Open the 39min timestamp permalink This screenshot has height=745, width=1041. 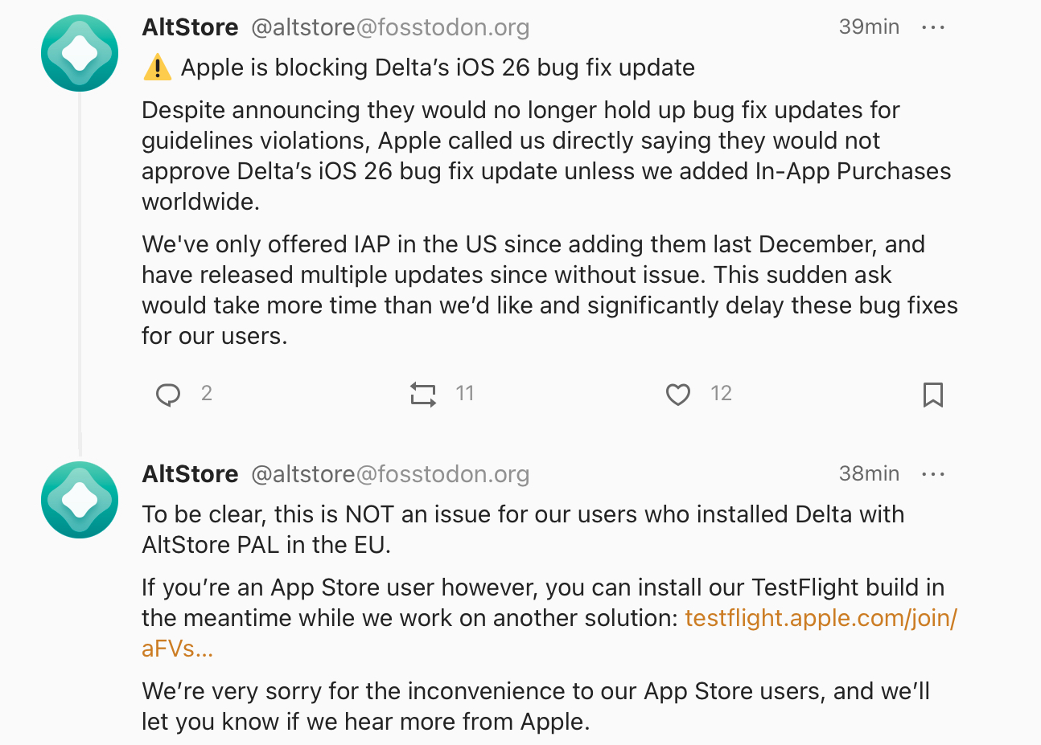click(869, 27)
